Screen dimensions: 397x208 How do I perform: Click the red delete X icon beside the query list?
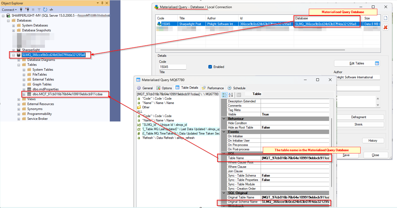click(386, 27)
